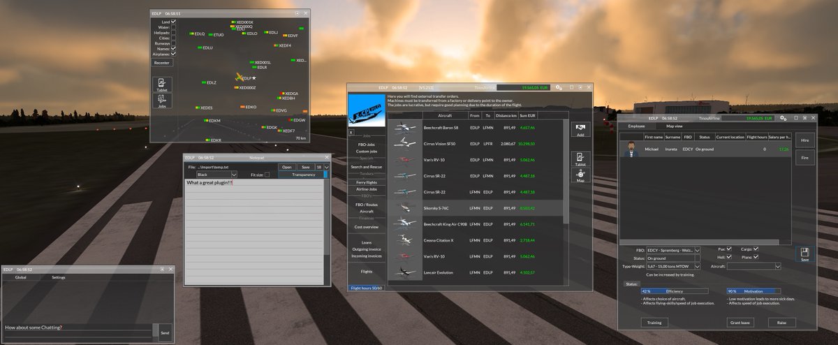838x345 pixels.
Task: Toggle the Plane checkbox for the employee
Action: tap(756, 257)
